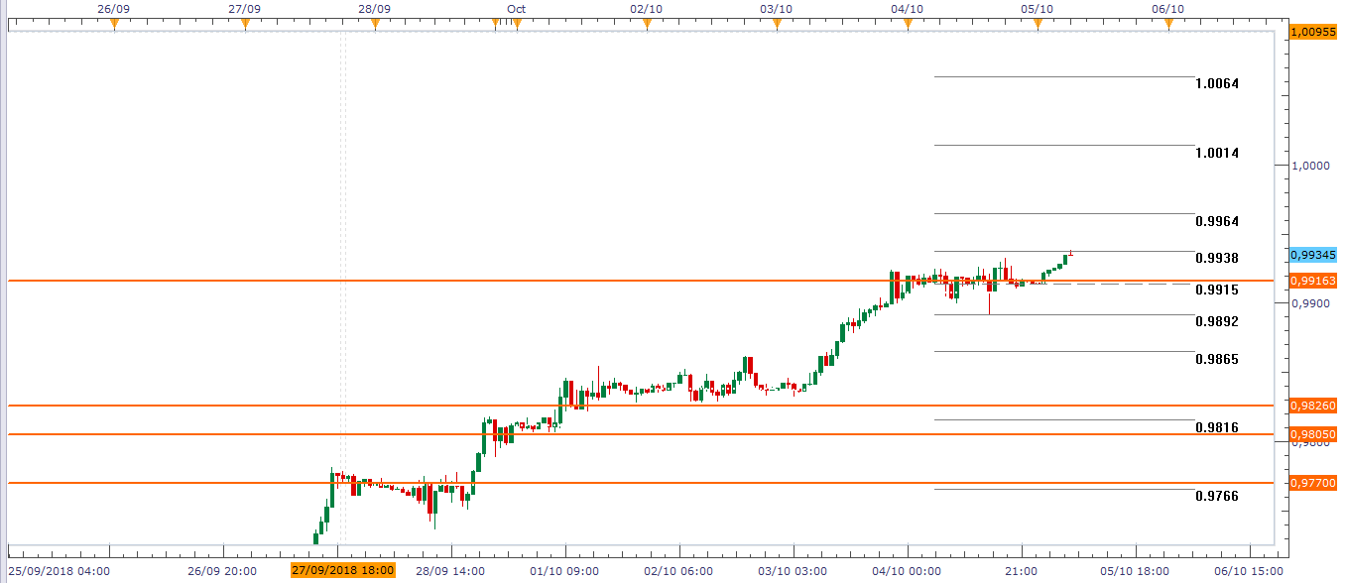Click the blue 0,99345 current price tag

tap(1313, 255)
